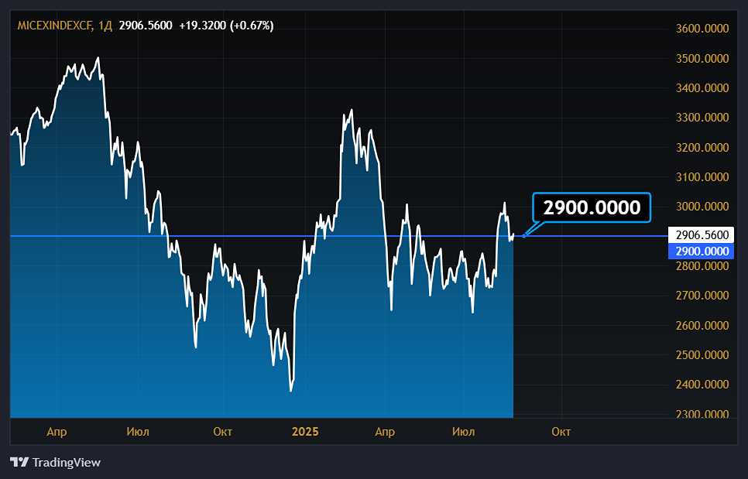This screenshot has height=479, width=748.
Task: Click the header last price 2906.5600
Action: coord(146,26)
